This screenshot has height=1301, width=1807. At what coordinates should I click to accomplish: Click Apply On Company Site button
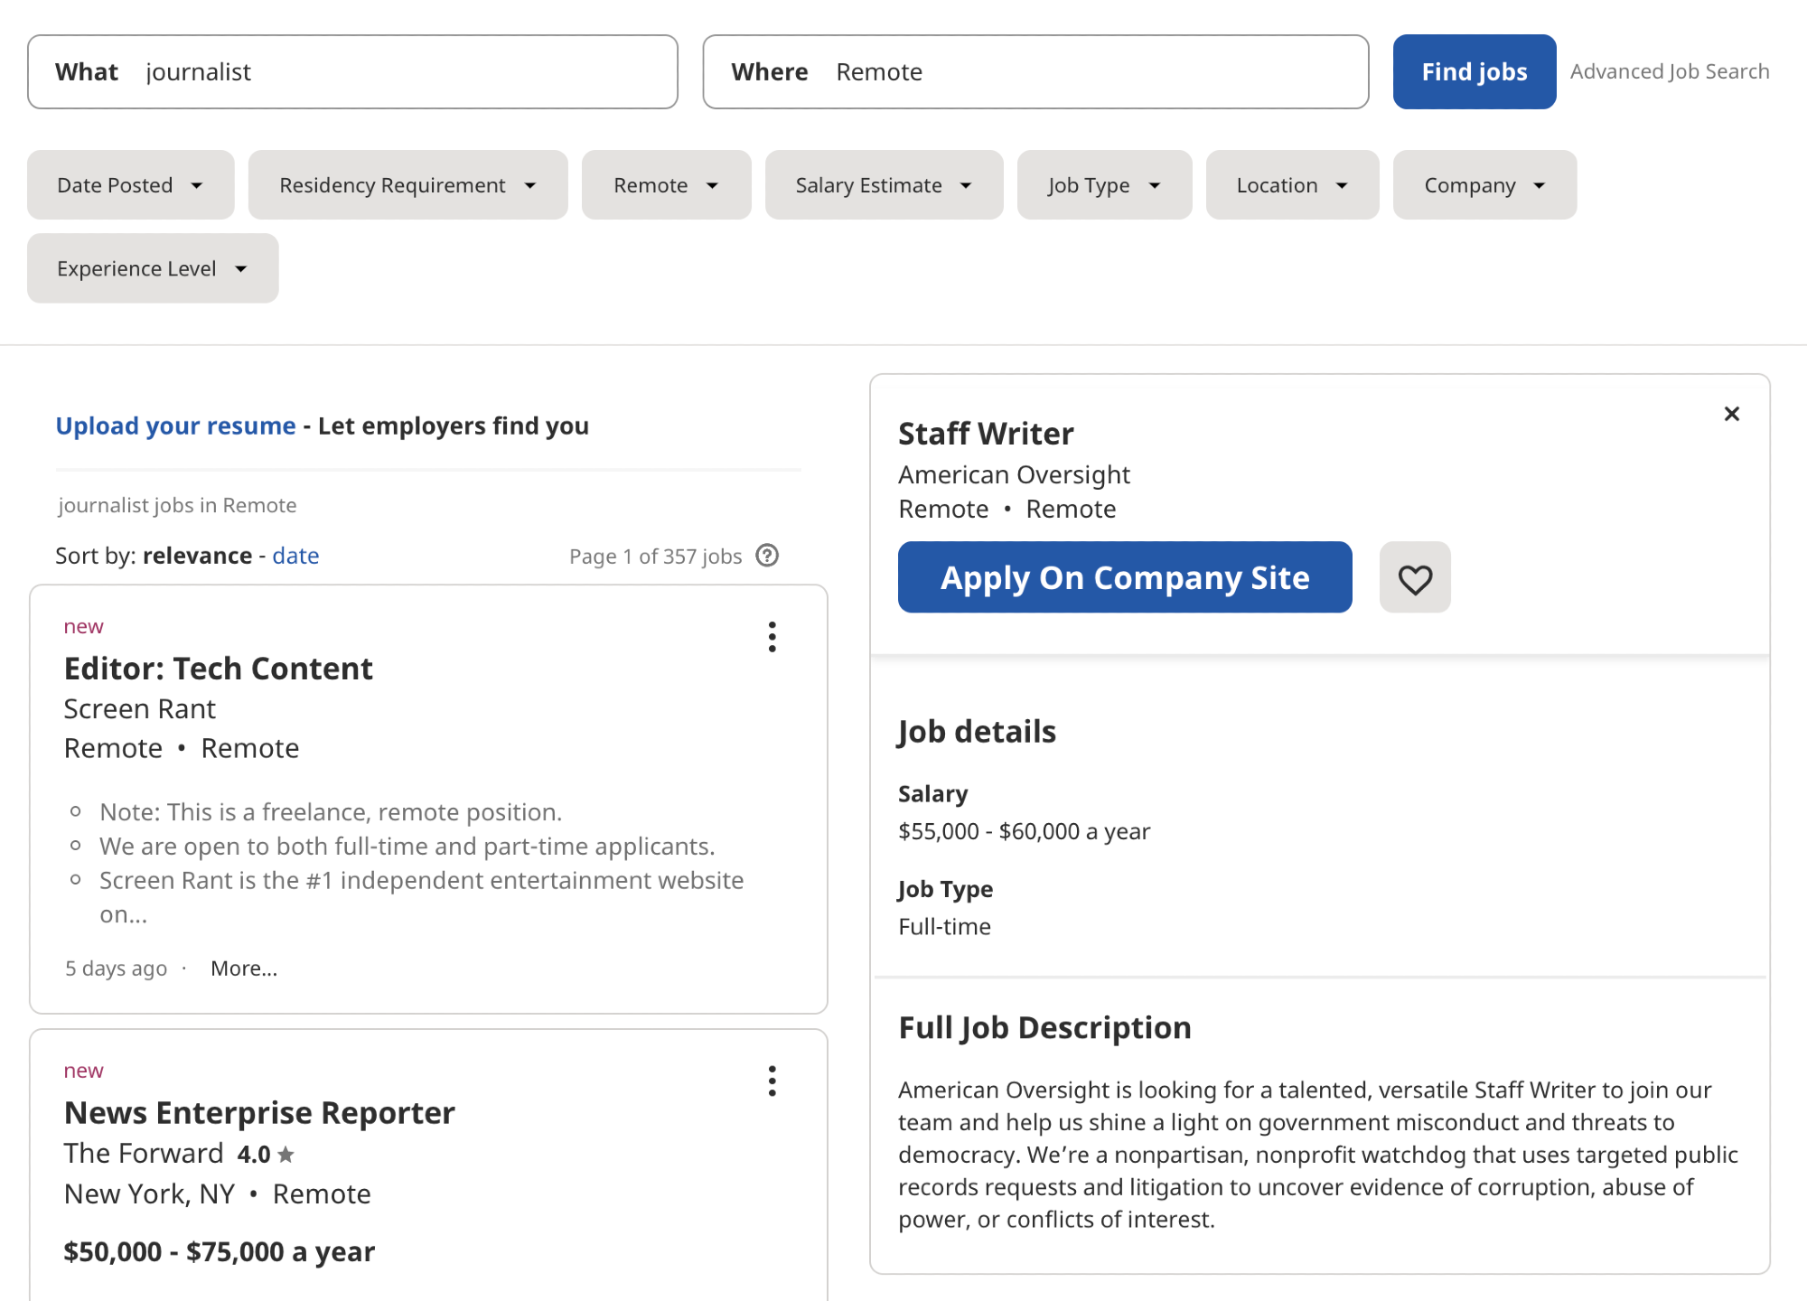point(1124,576)
